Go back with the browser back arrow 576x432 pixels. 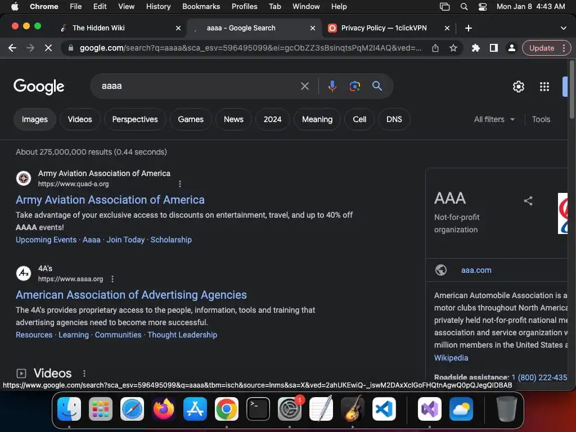pos(12,48)
